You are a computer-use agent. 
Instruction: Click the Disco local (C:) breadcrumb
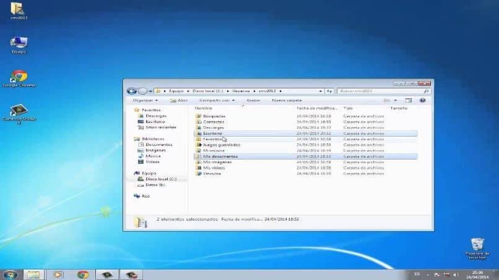pyautogui.click(x=207, y=91)
